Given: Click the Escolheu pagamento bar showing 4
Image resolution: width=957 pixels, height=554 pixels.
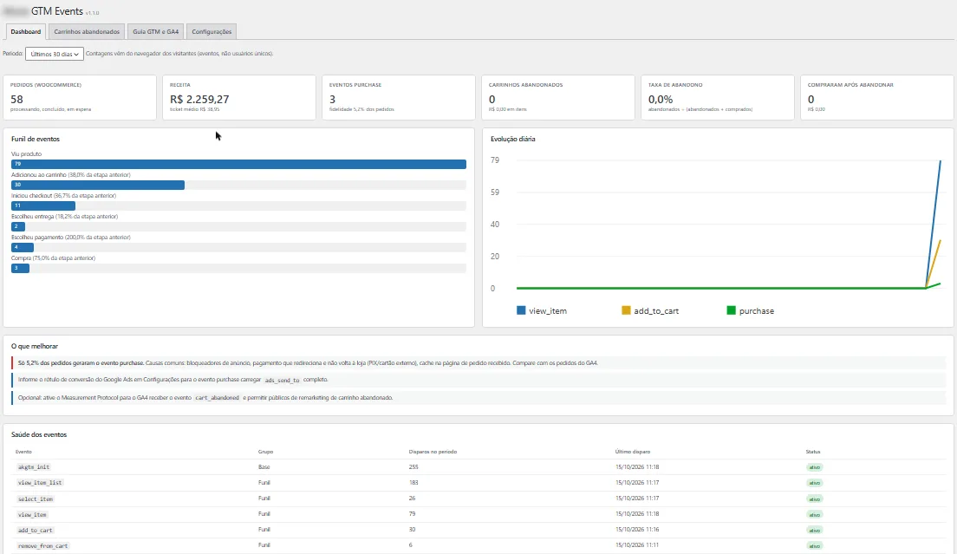Looking at the screenshot, I should [22, 247].
